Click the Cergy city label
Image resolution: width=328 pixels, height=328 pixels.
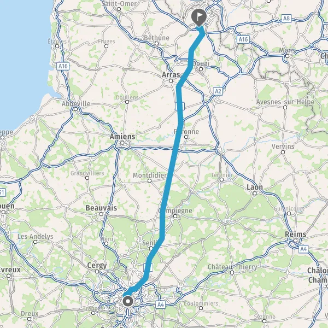click(97, 266)
